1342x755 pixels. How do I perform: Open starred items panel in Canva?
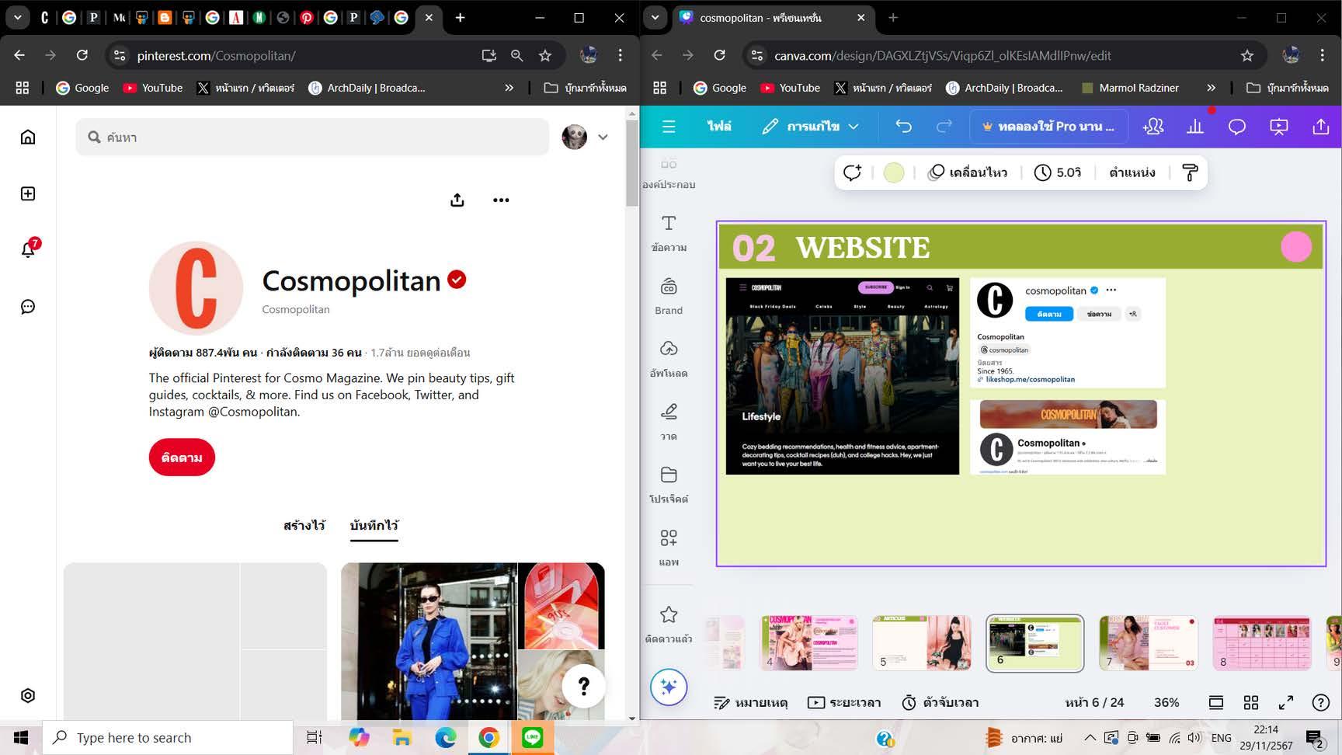[669, 625]
